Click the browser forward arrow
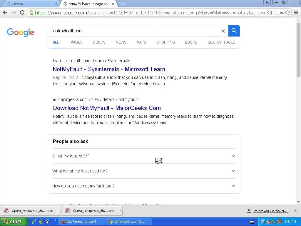 click(x=14, y=13)
